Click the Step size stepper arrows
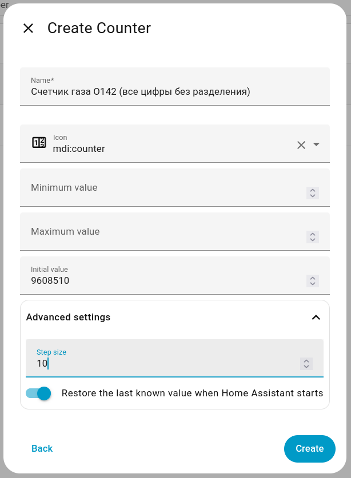Viewport: 351px width, 478px height. [x=306, y=364]
